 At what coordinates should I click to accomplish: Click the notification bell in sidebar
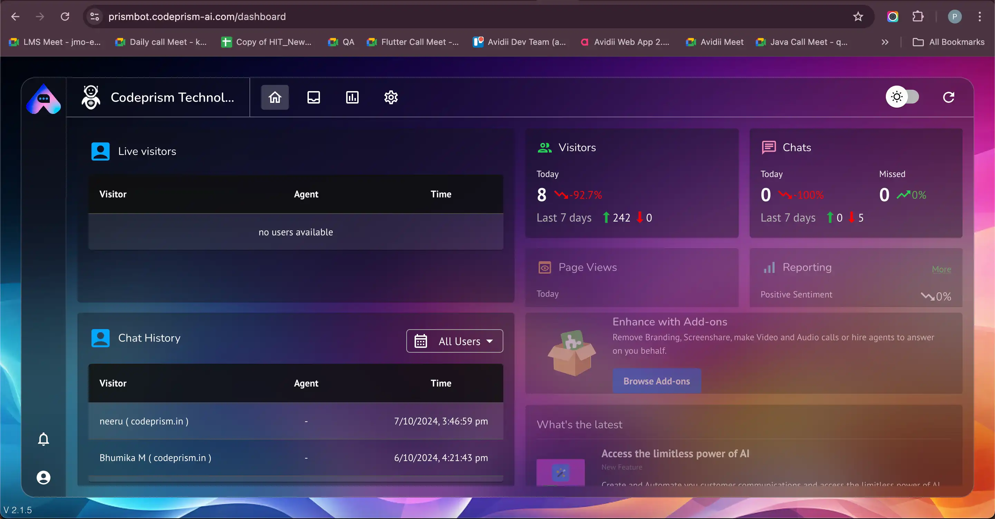pyautogui.click(x=44, y=439)
